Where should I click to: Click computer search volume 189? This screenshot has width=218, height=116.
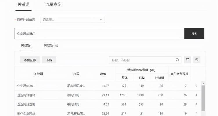(x=160, y=113)
